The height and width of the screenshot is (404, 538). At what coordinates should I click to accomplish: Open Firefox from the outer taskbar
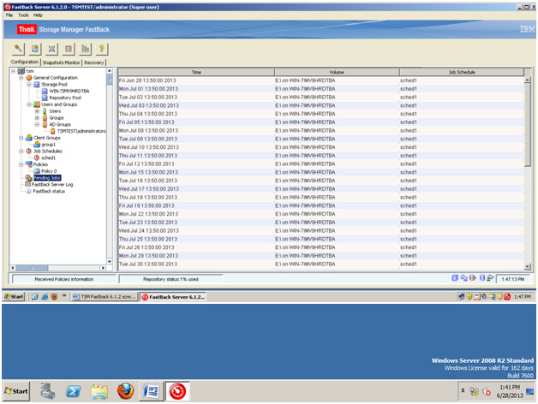[126, 391]
